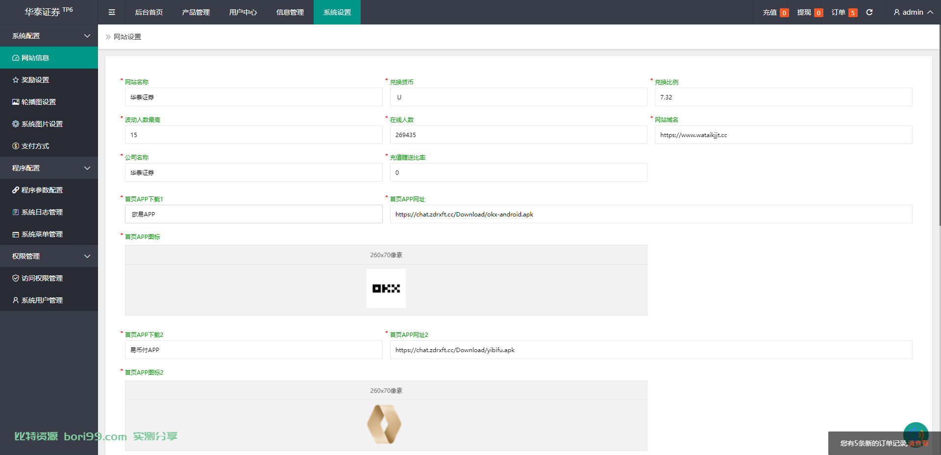Click the OKX logo image thumbnail
Screen dimensions: 941x455
tap(386, 288)
